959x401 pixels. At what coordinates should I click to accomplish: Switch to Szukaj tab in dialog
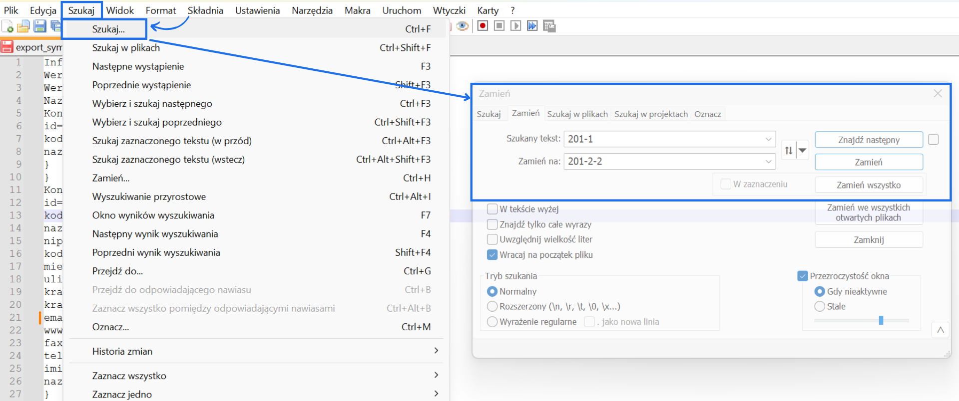[488, 114]
